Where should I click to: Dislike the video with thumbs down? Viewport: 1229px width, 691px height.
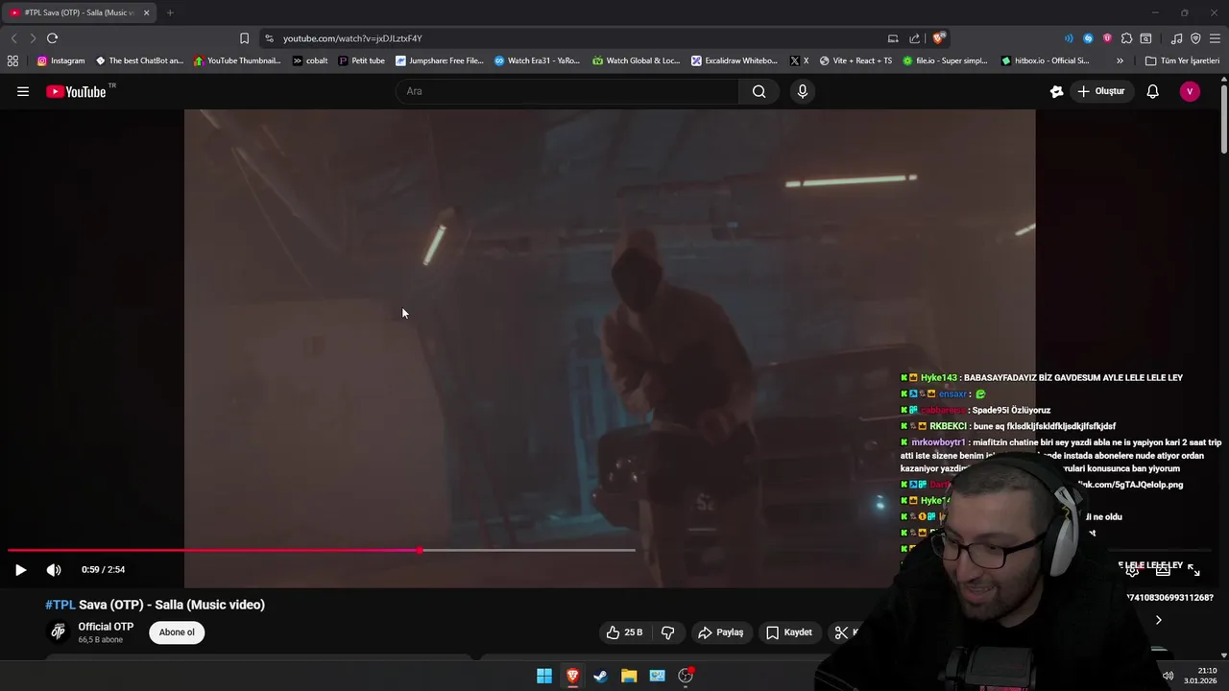(668, 632)
